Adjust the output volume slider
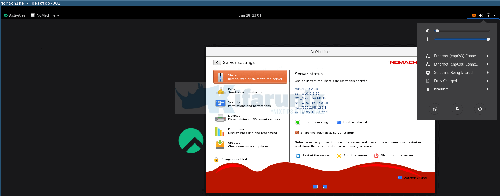The image size is (500, 196). click(462, 31)
